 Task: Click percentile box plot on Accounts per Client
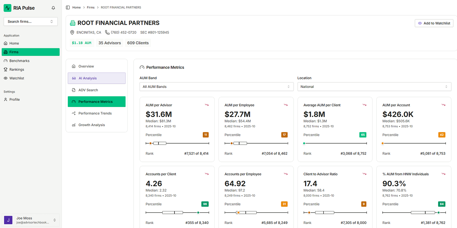point(177,212)
